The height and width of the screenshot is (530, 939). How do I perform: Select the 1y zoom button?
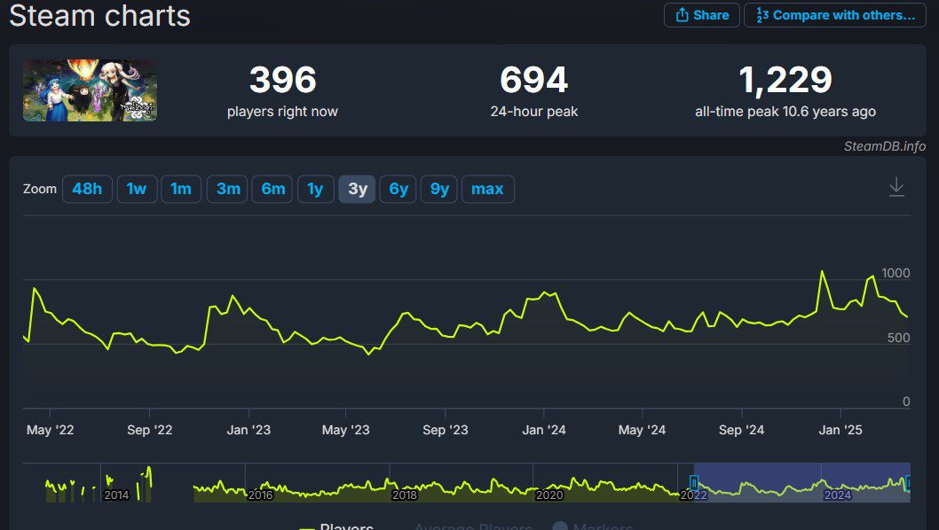(315, 189)
